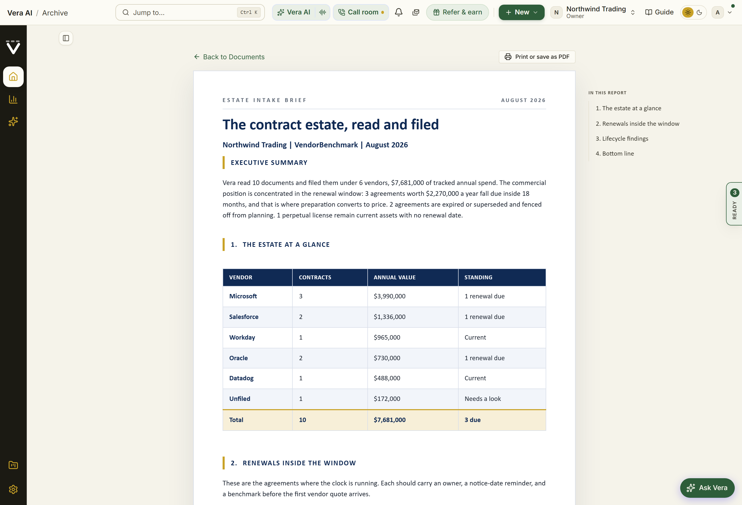Open the archive folder sidebar icon
The height and width of the screenshot is (505, 742).
[x=13, y=465]
